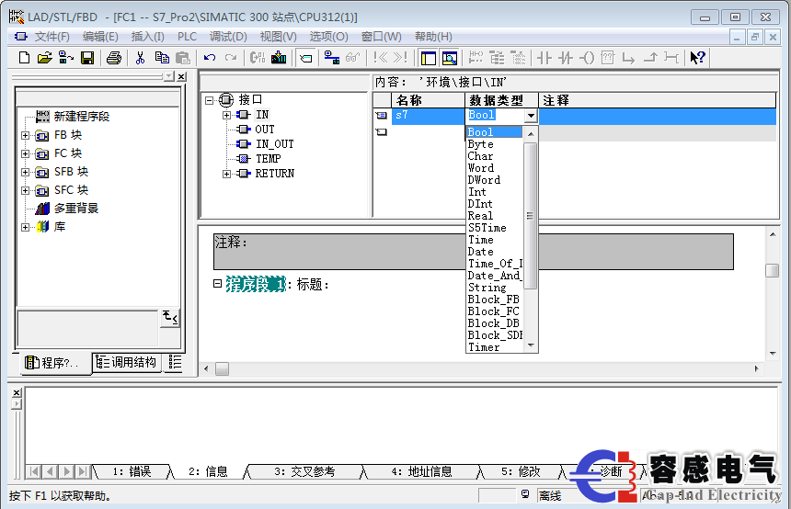The image size is (791, 509).
Task: Click the Help question-arrow icon
Action: click(697, 58)
